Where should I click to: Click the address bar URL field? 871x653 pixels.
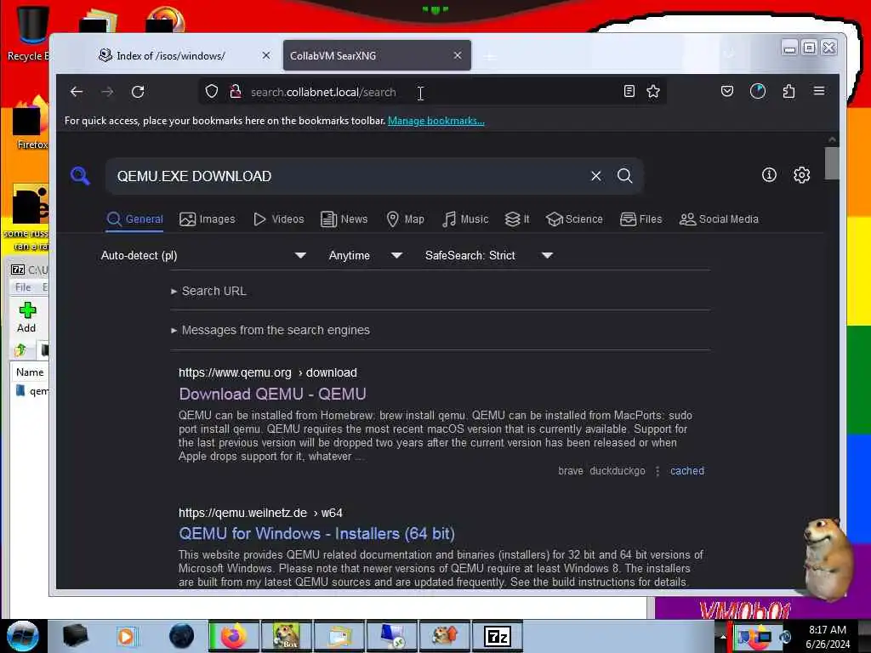433,92
